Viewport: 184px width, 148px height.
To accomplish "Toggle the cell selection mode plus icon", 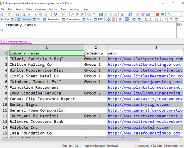I will (x=109, y=19).
